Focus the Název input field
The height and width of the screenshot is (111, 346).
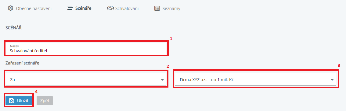[86, 48]
